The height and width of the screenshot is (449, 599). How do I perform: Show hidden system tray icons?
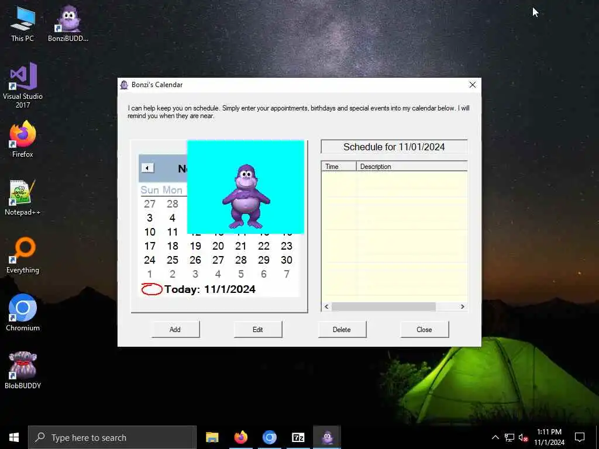(x=495, y=437)
